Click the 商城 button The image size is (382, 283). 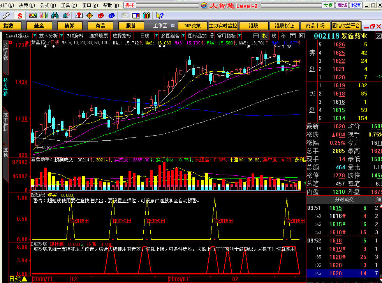pyautogui.click(x=342, y=5)
